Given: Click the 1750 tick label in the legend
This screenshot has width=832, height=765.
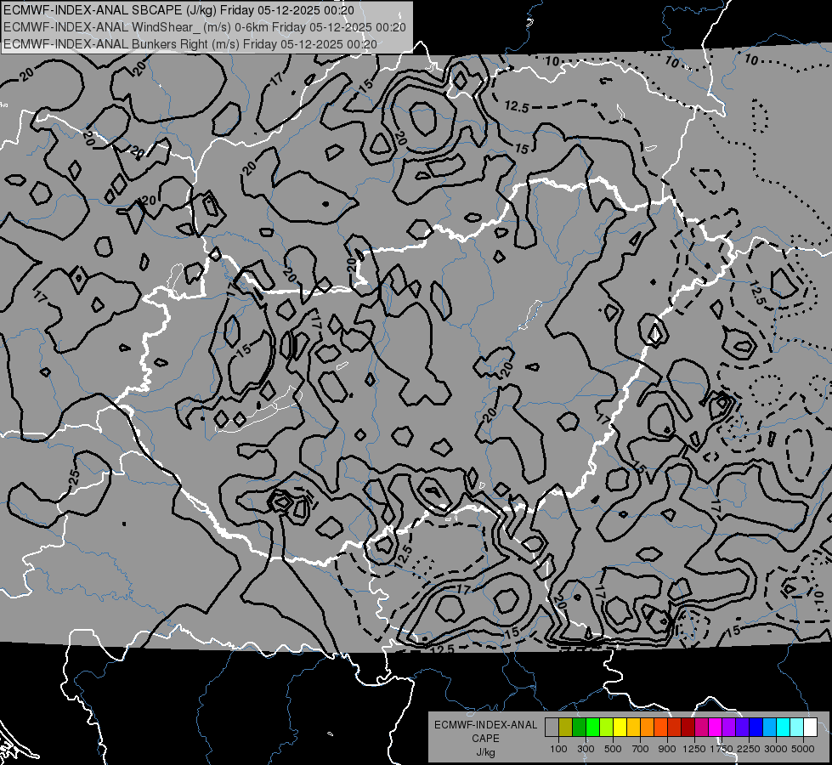Looking at the screenshot, I should click(722, 749).
